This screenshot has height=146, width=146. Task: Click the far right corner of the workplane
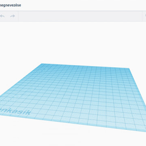[129, 69]
